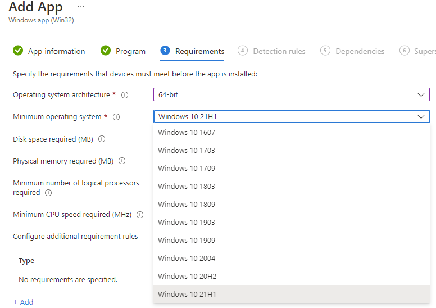Click the Type column header

(x=26, y=261)
